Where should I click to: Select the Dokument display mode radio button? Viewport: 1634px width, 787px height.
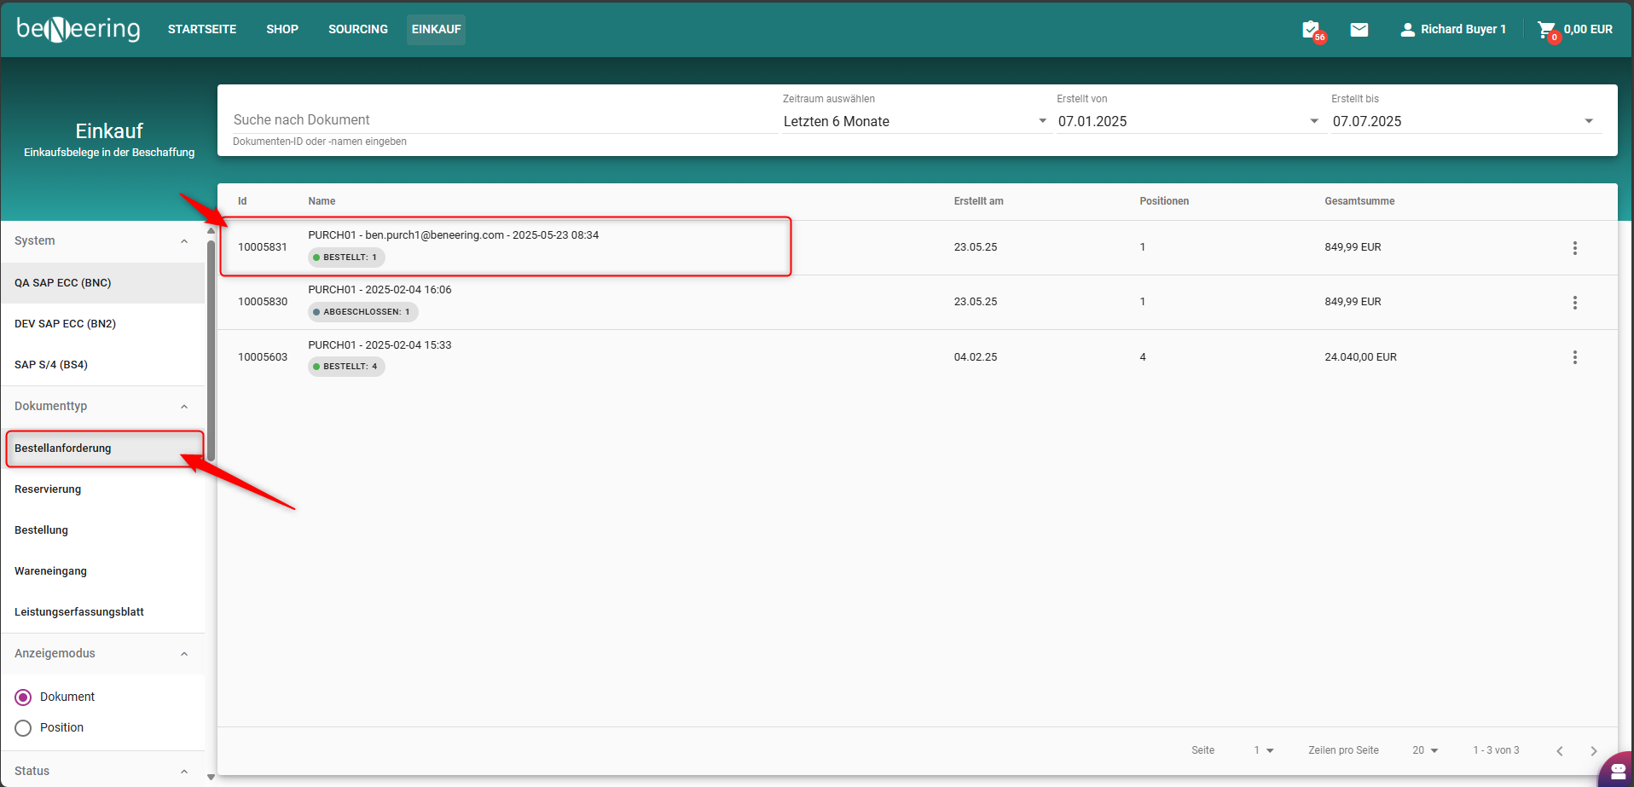pos(23,697)
